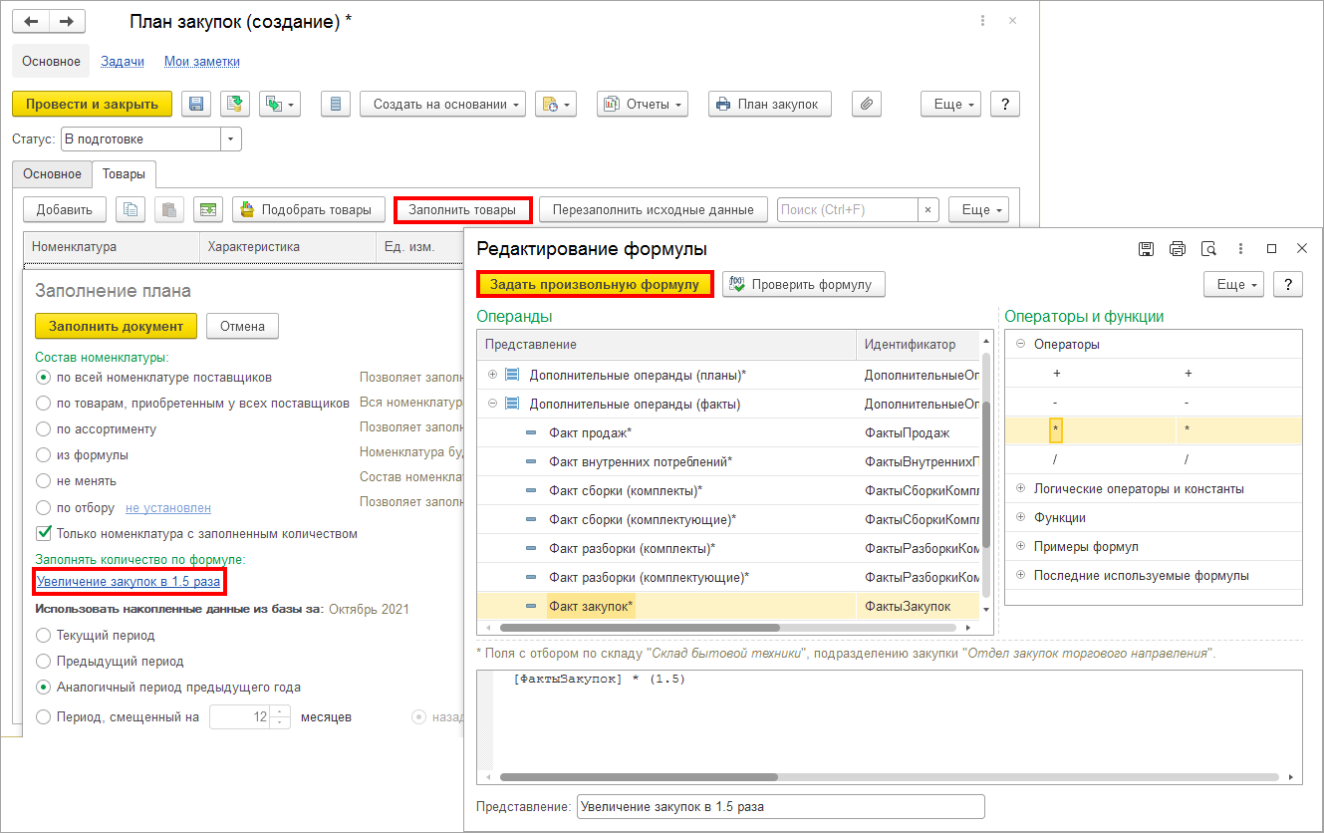Click the print icon in the formula editor title bar
The width and height of the screenshot is (1324, 833).
tap(1178, 249)
